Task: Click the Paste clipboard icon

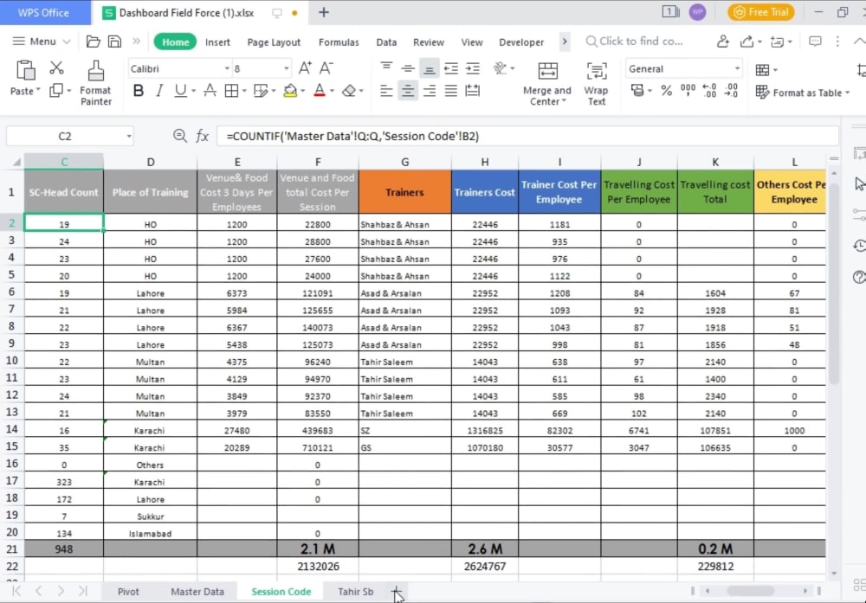Action: pyautogui.click(x=25, y=71)
